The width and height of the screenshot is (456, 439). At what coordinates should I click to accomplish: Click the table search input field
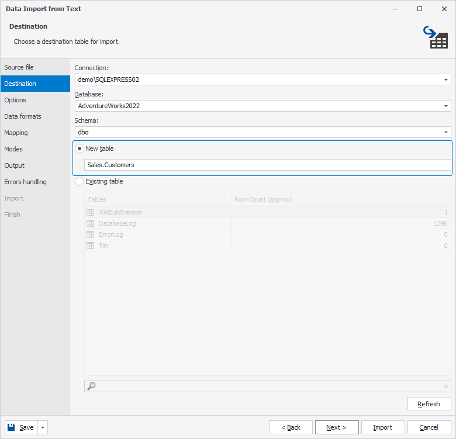pyautogui.click(x=268, y=386)
